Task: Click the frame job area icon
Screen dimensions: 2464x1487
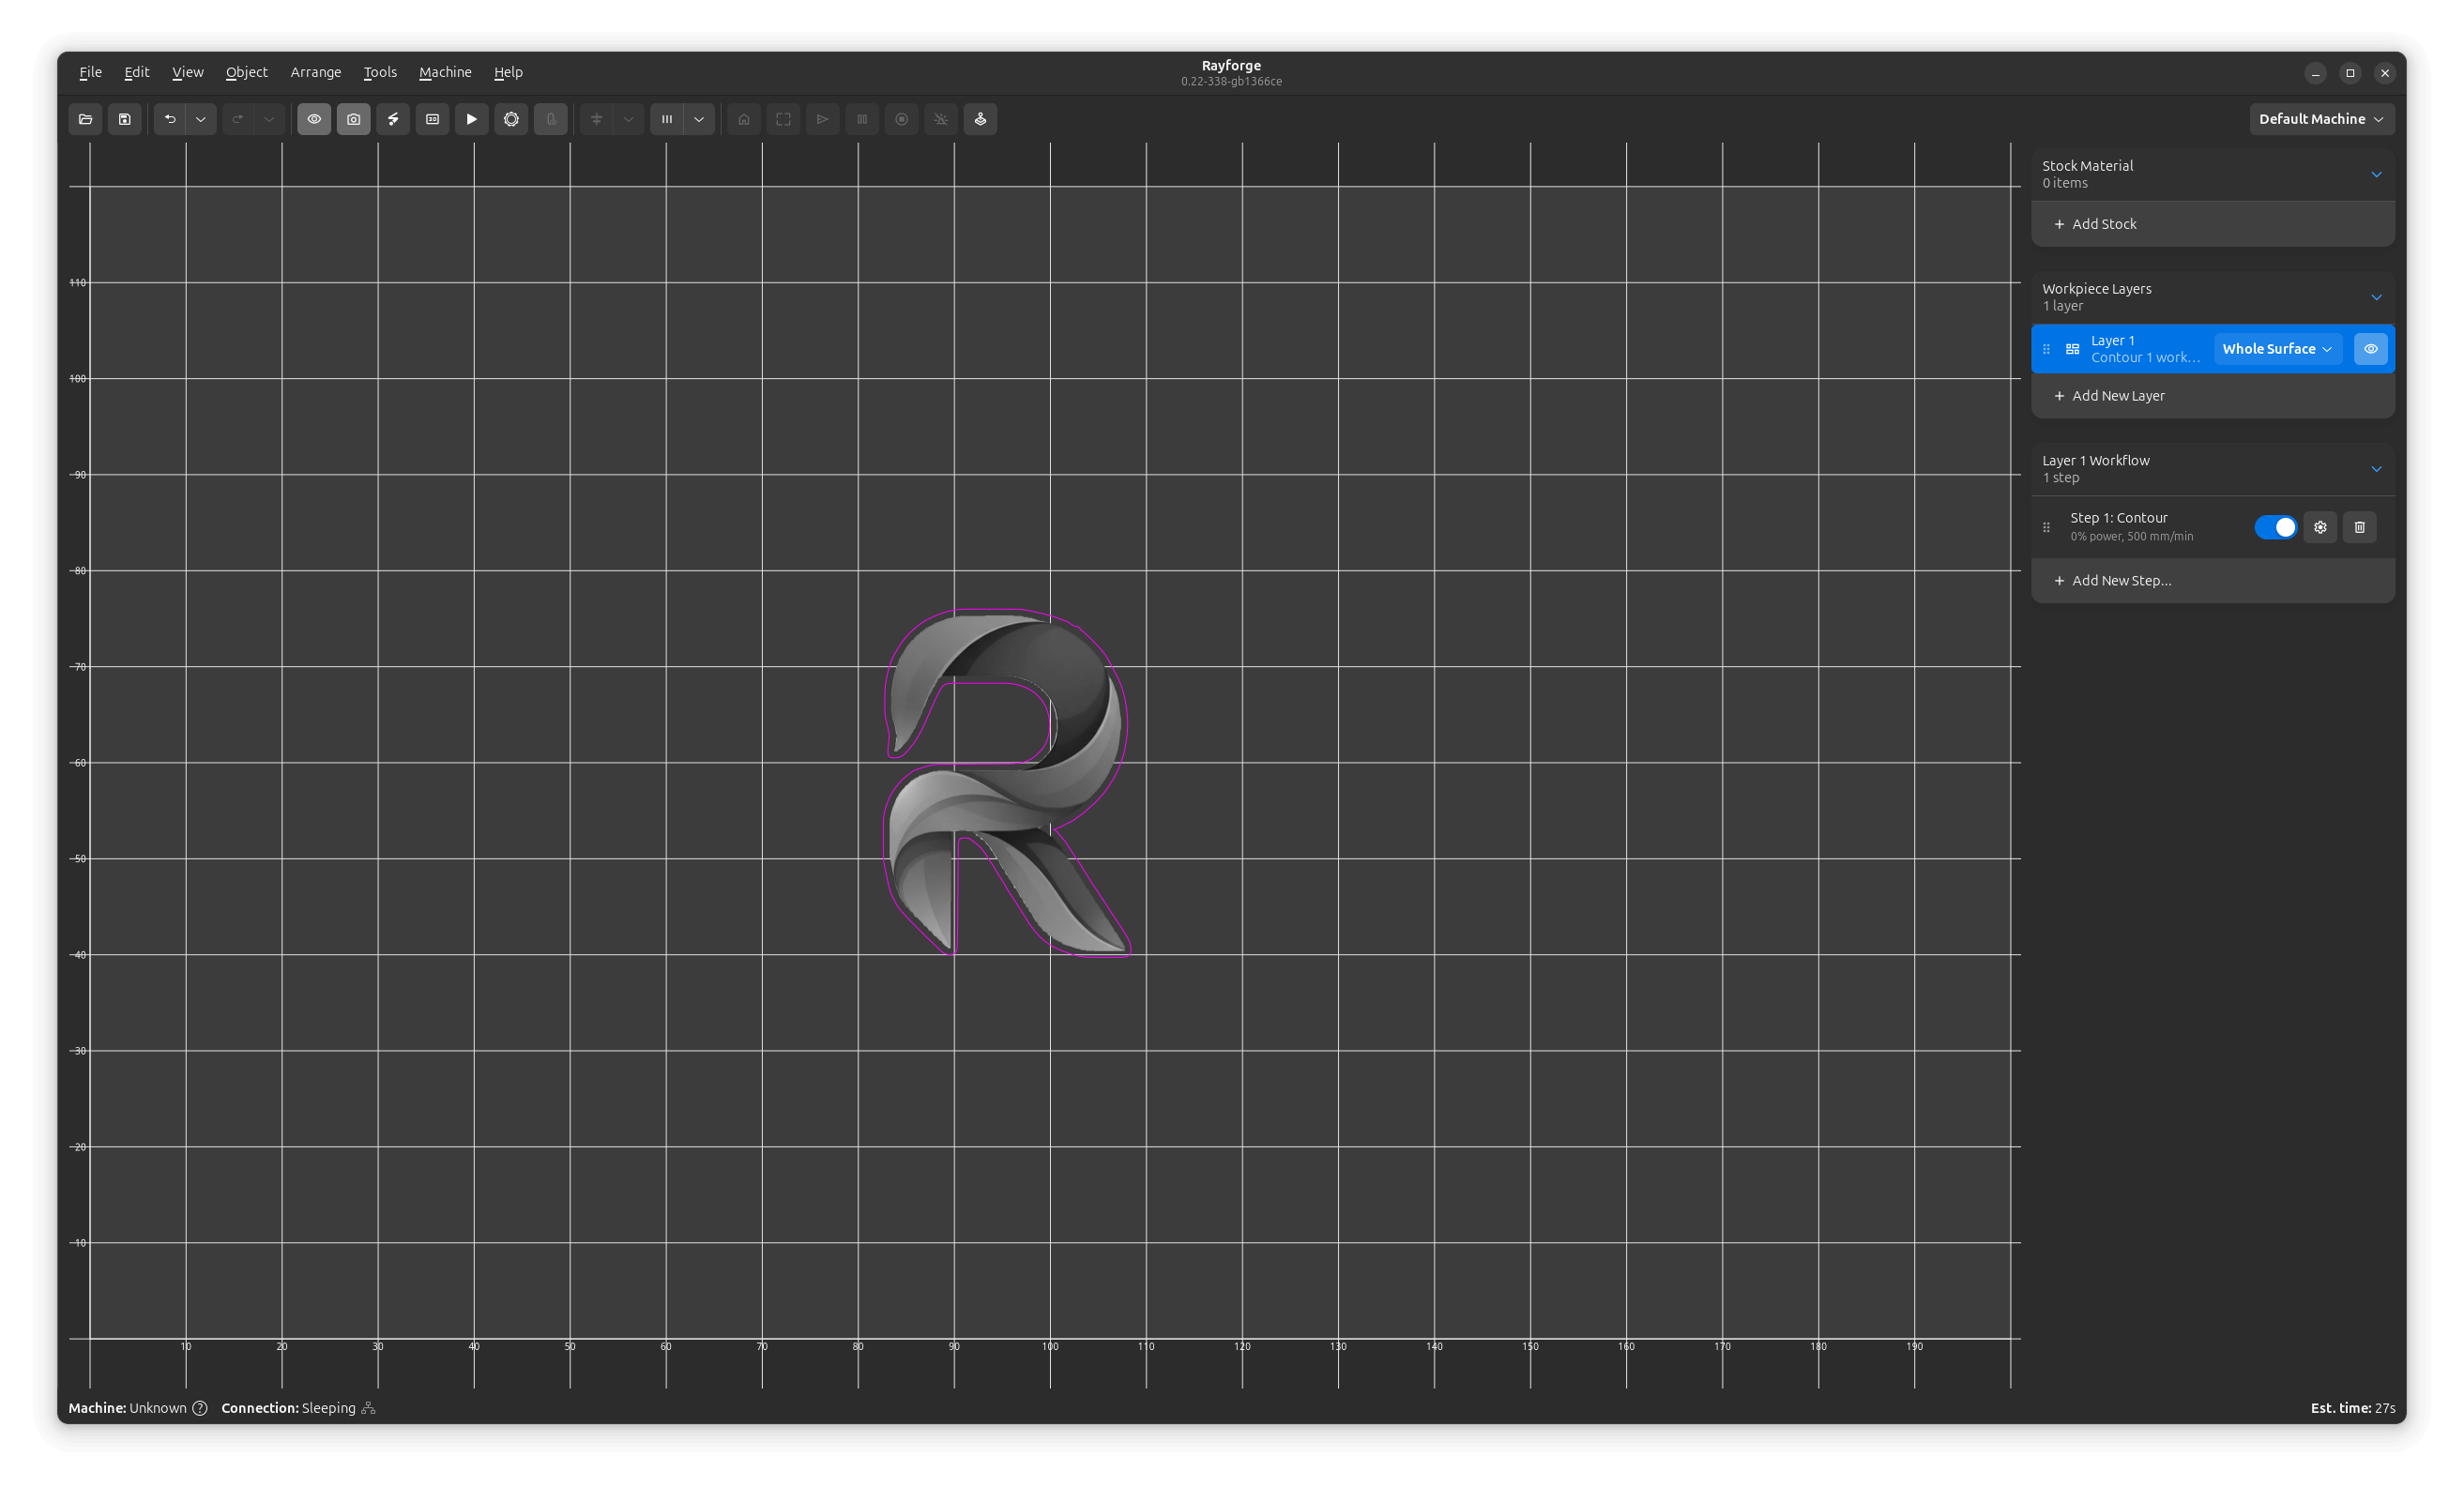Action: (783, 119)
